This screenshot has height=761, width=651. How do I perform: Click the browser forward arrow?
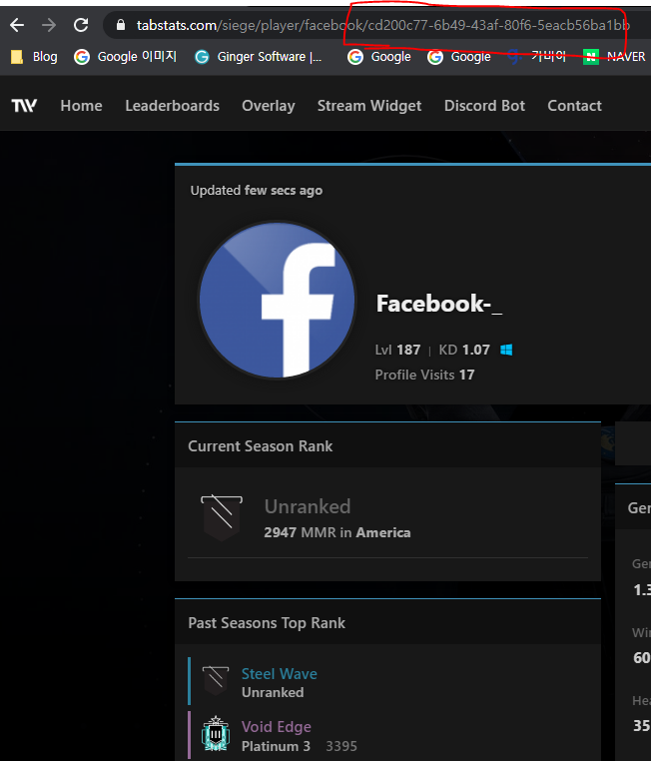coord(49,25)
